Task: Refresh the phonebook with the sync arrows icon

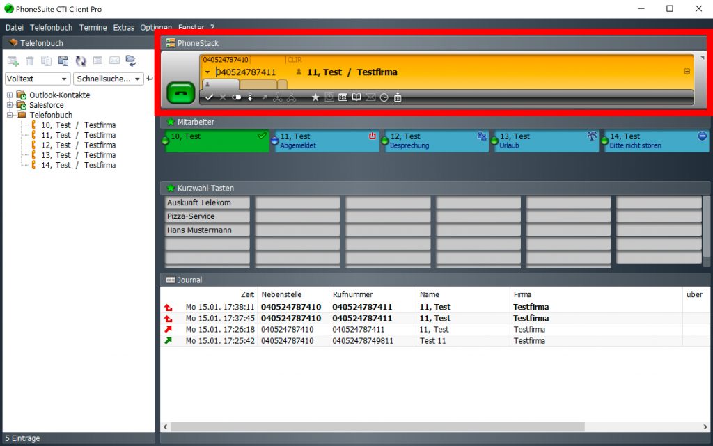Action: [81, 61]
